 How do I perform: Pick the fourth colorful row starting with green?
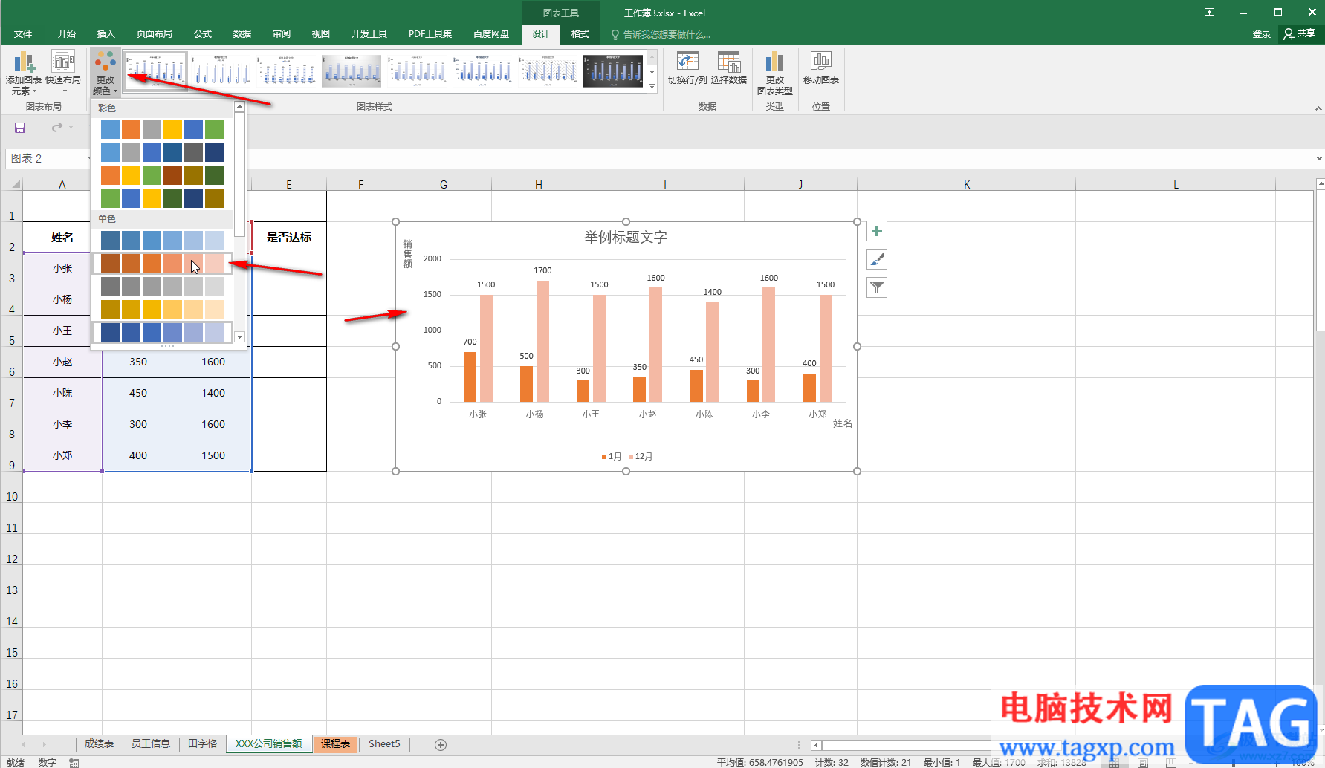pyautogui.click(x=162, y=198)
